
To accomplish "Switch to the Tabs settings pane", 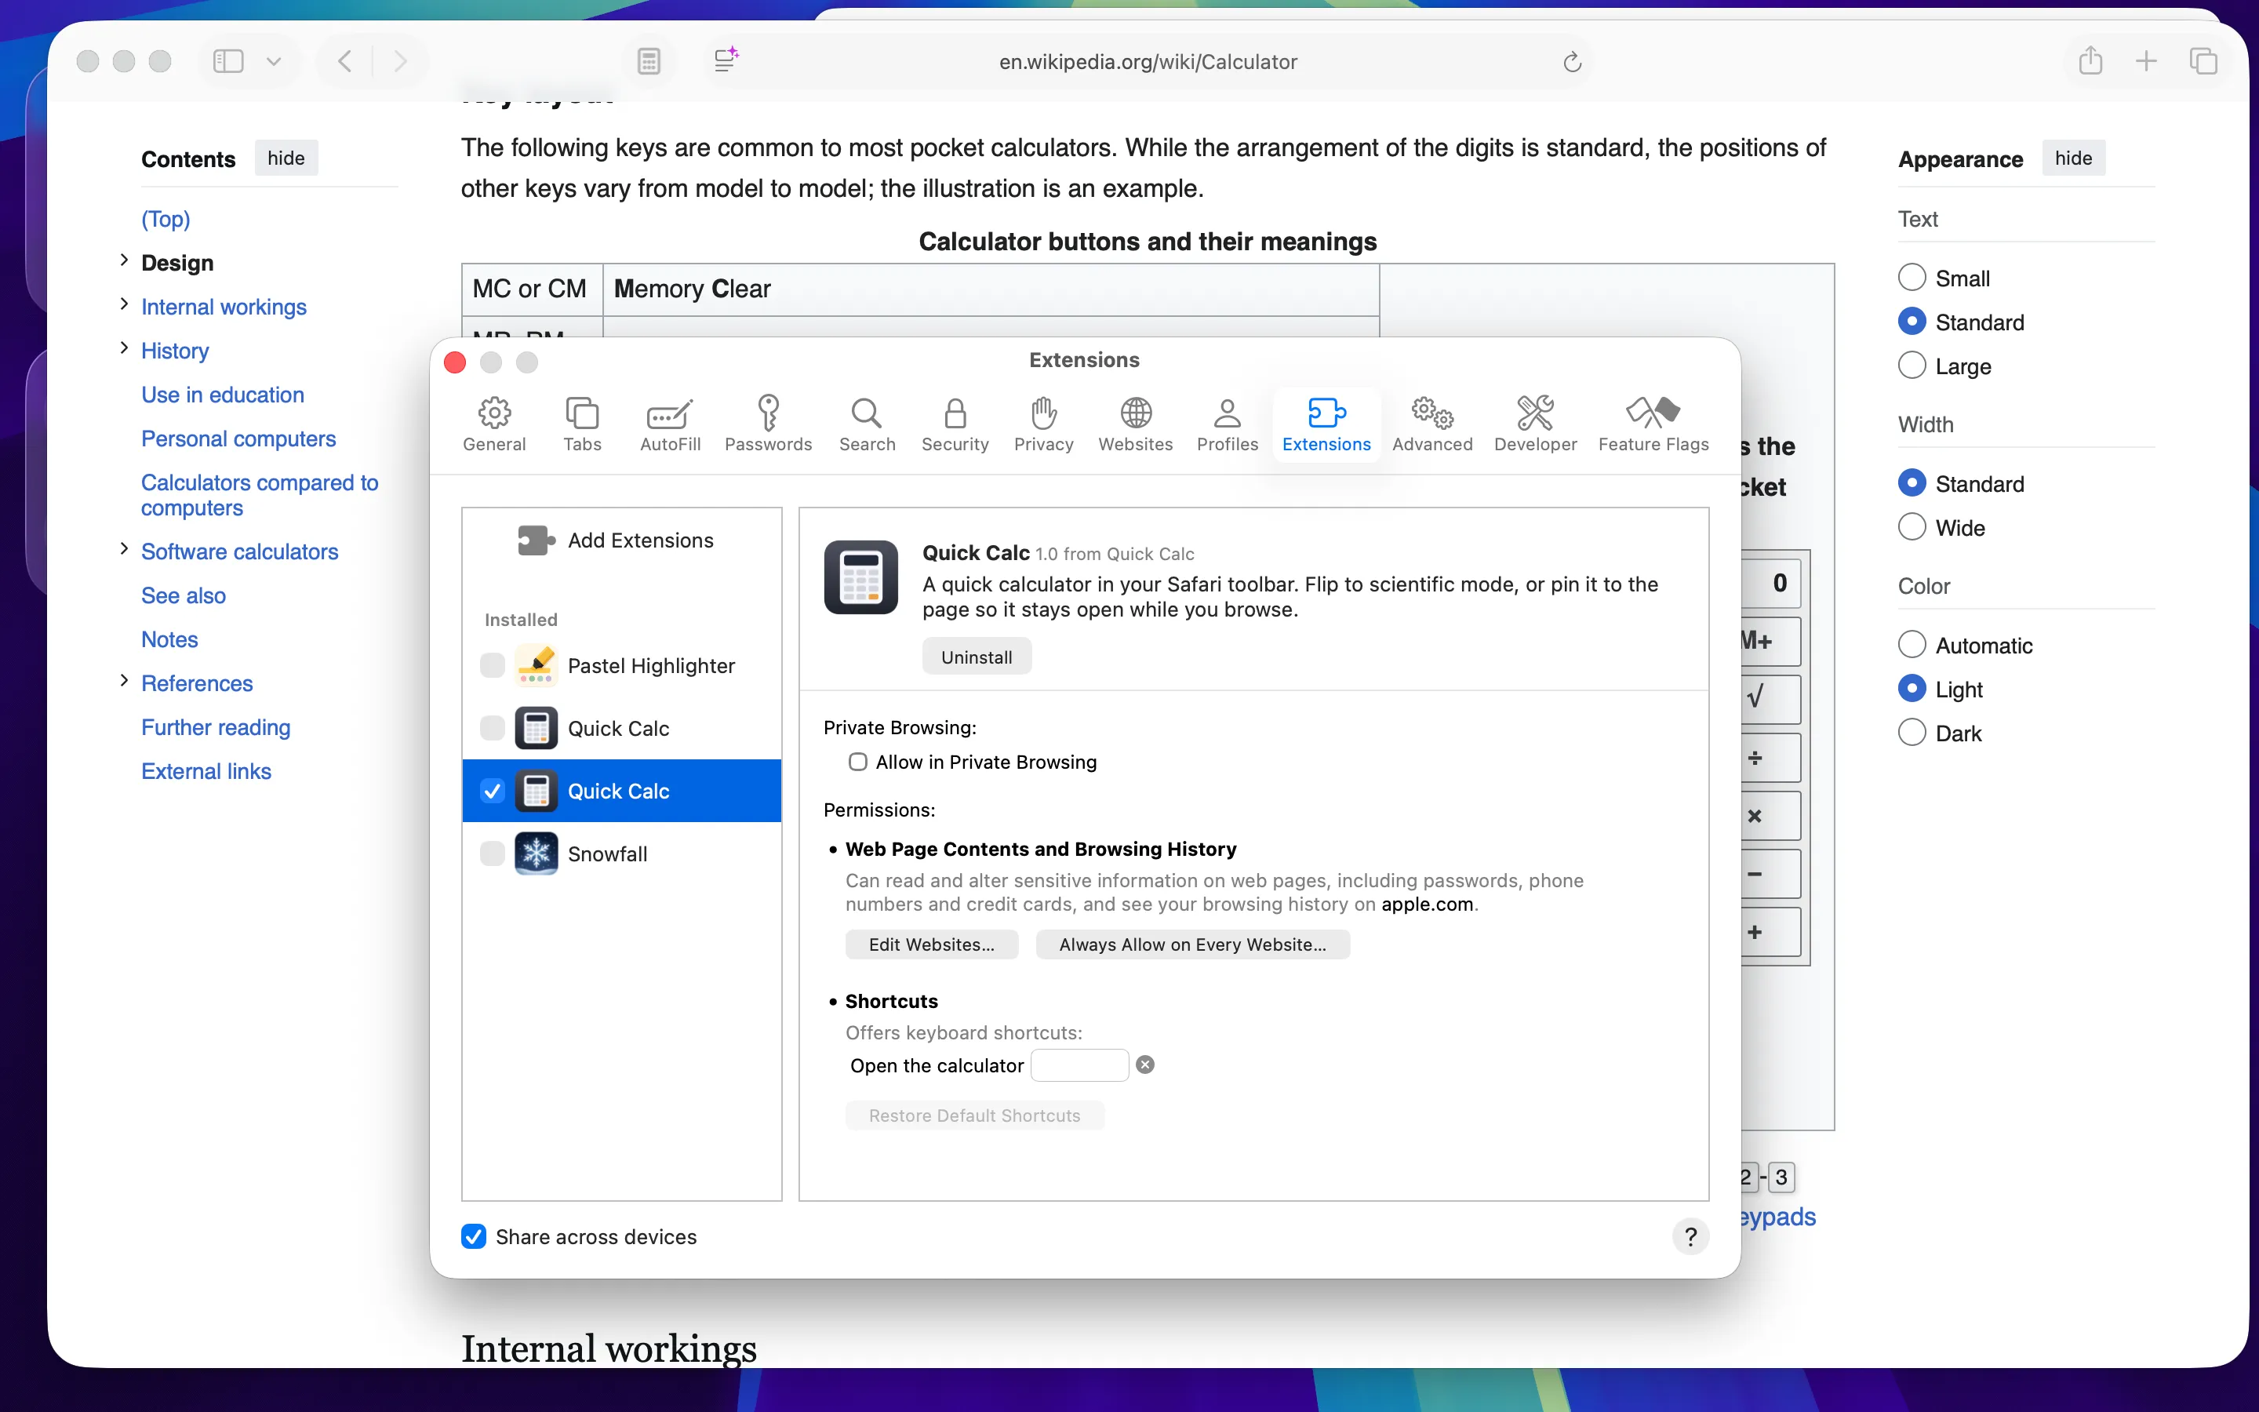I will pyautogui.click(x=581, y=424).
